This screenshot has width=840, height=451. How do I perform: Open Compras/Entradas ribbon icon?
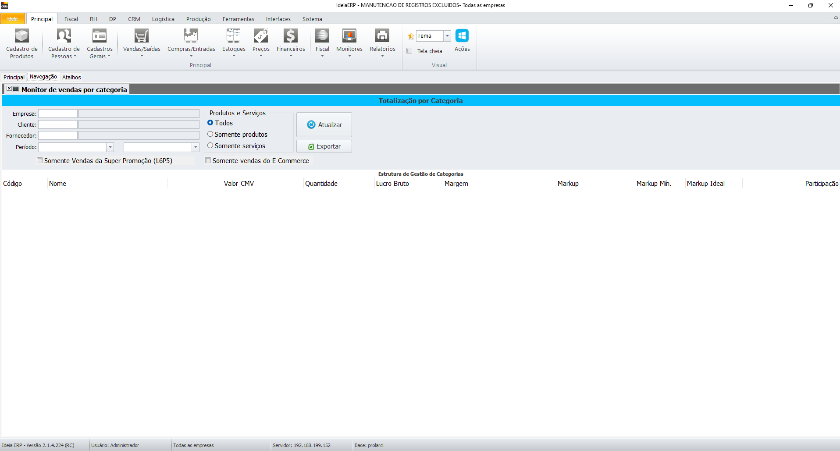click(x=191, y=36)
